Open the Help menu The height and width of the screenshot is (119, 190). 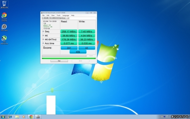click(73, 15)
